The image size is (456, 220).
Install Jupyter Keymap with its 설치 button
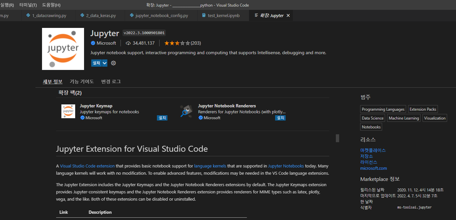click(162, 118)
